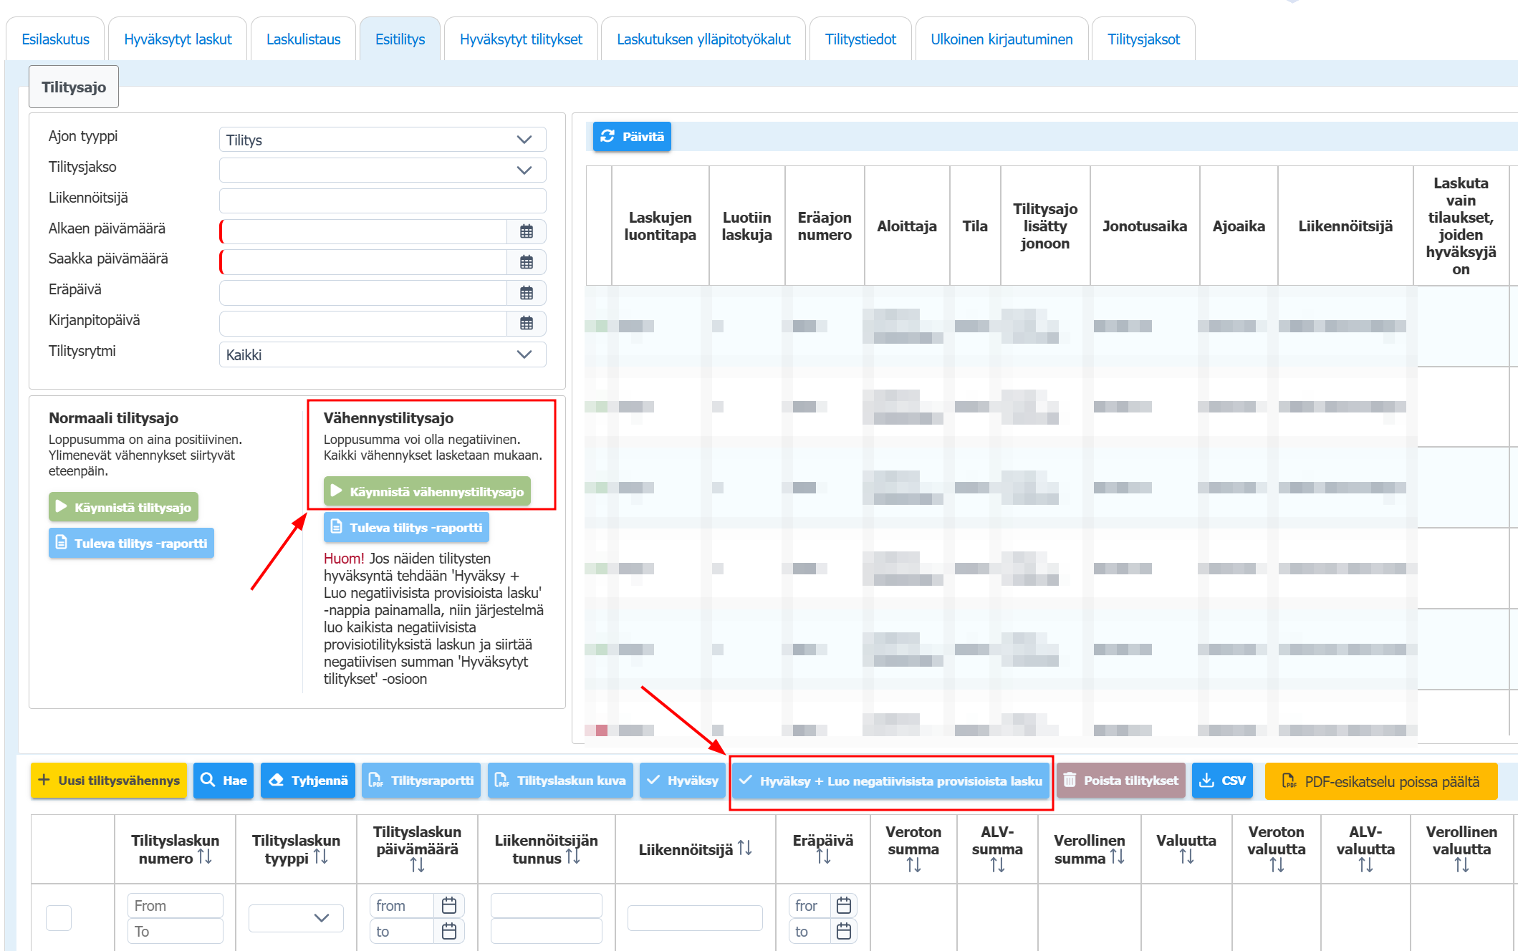1518x951 pixels.
Task: Switch to the Hyväksytyt tilitykset tab
Action: 521,39
